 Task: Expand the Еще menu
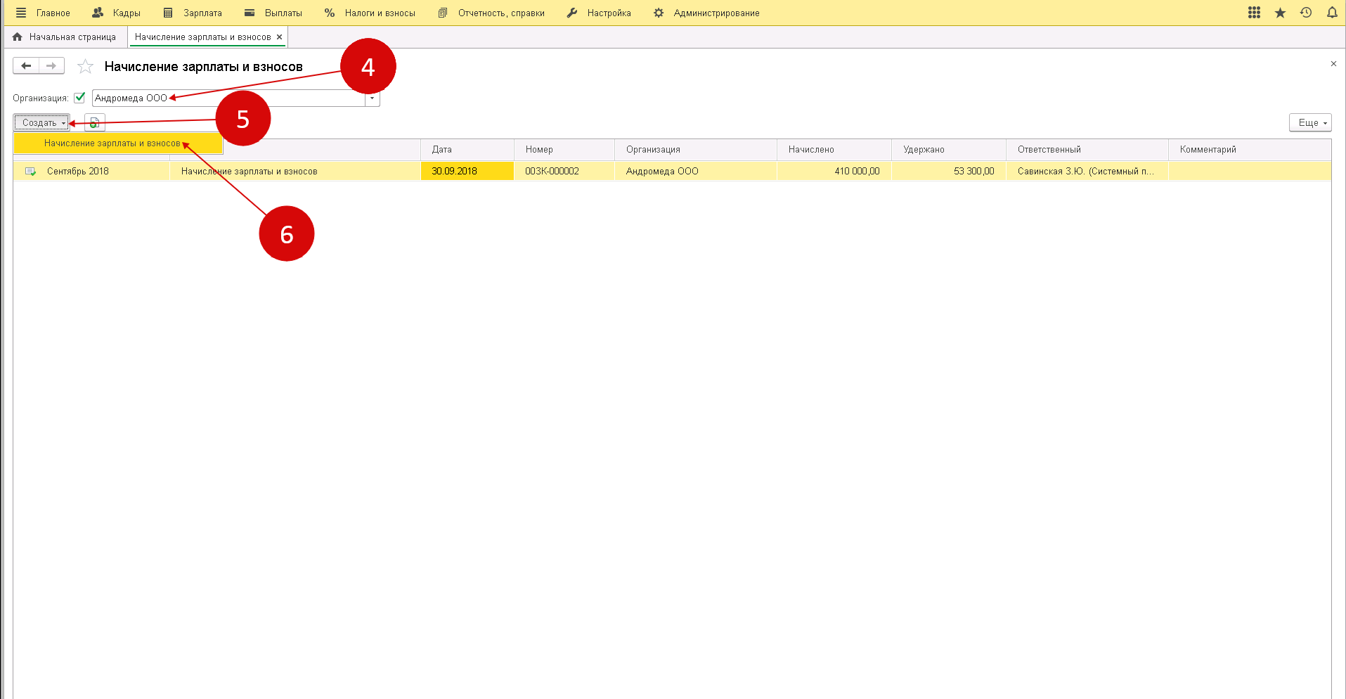[x=1310, y=123]
